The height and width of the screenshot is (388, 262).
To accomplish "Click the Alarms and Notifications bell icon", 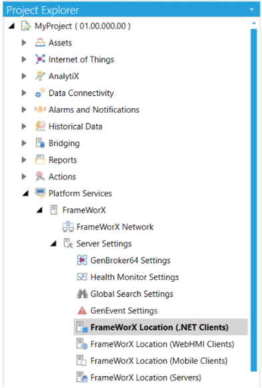I will [x=40, y=110].
